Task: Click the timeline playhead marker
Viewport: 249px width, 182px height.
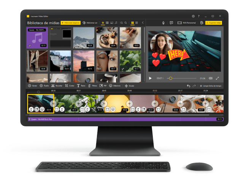Action: [x=38, y=92]
